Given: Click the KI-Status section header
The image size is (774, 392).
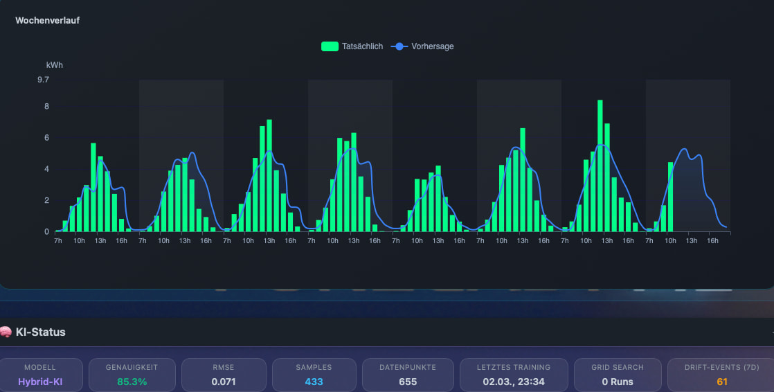Looking at the screenshot, I should [40, 332].
